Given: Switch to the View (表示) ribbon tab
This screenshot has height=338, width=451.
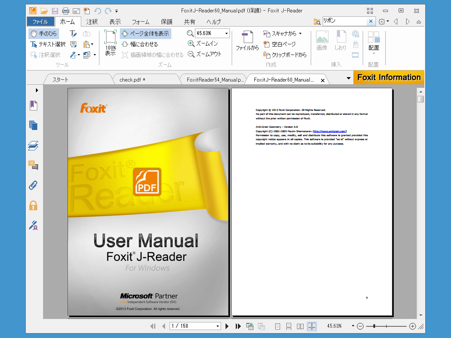Looking at the screenshot, I should pyautogui.click(x=115, y=22).
